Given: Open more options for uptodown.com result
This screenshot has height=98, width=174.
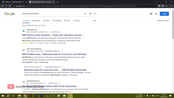Looking at the screenshot, I should [x=61, y=32].
